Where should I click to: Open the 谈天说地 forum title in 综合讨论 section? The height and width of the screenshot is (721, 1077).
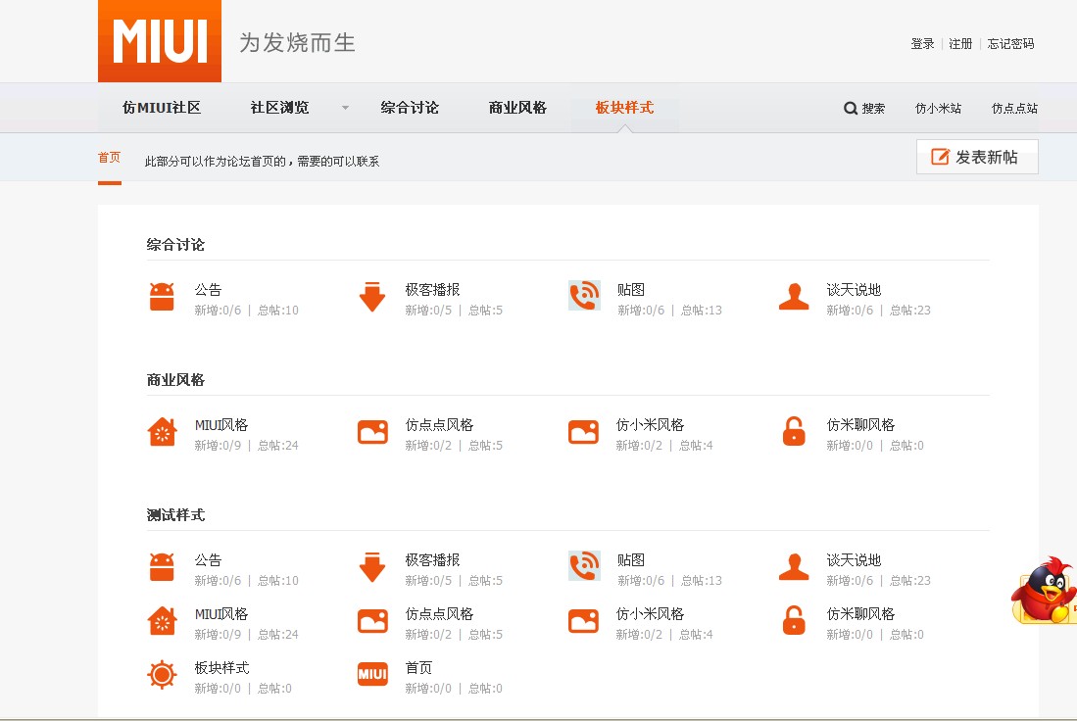pyautogui.click(x=854, y=290)
